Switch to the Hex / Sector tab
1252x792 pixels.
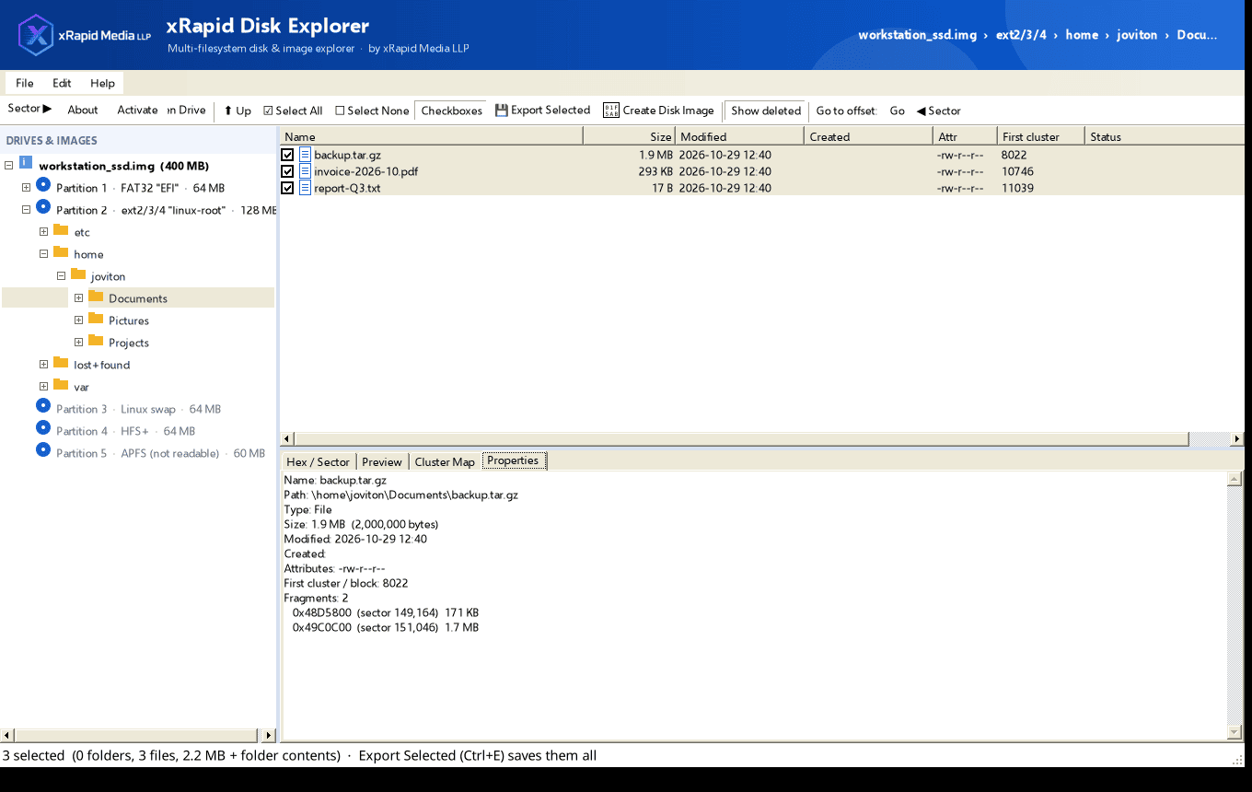click(318, 462)
